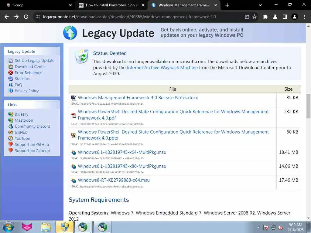The image size is (311, 233).
Task: Click the Support on Patreon heart icon
Action: (x=11, y=150)
